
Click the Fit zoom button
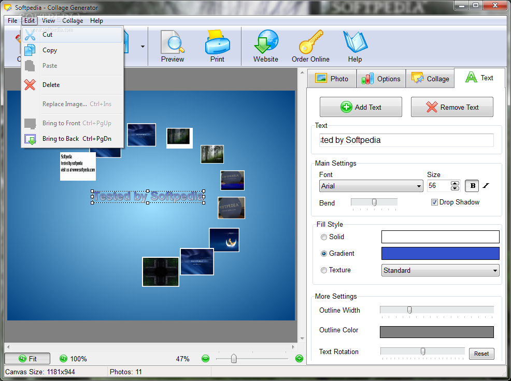pyautogui.click(x=27, y=359)
